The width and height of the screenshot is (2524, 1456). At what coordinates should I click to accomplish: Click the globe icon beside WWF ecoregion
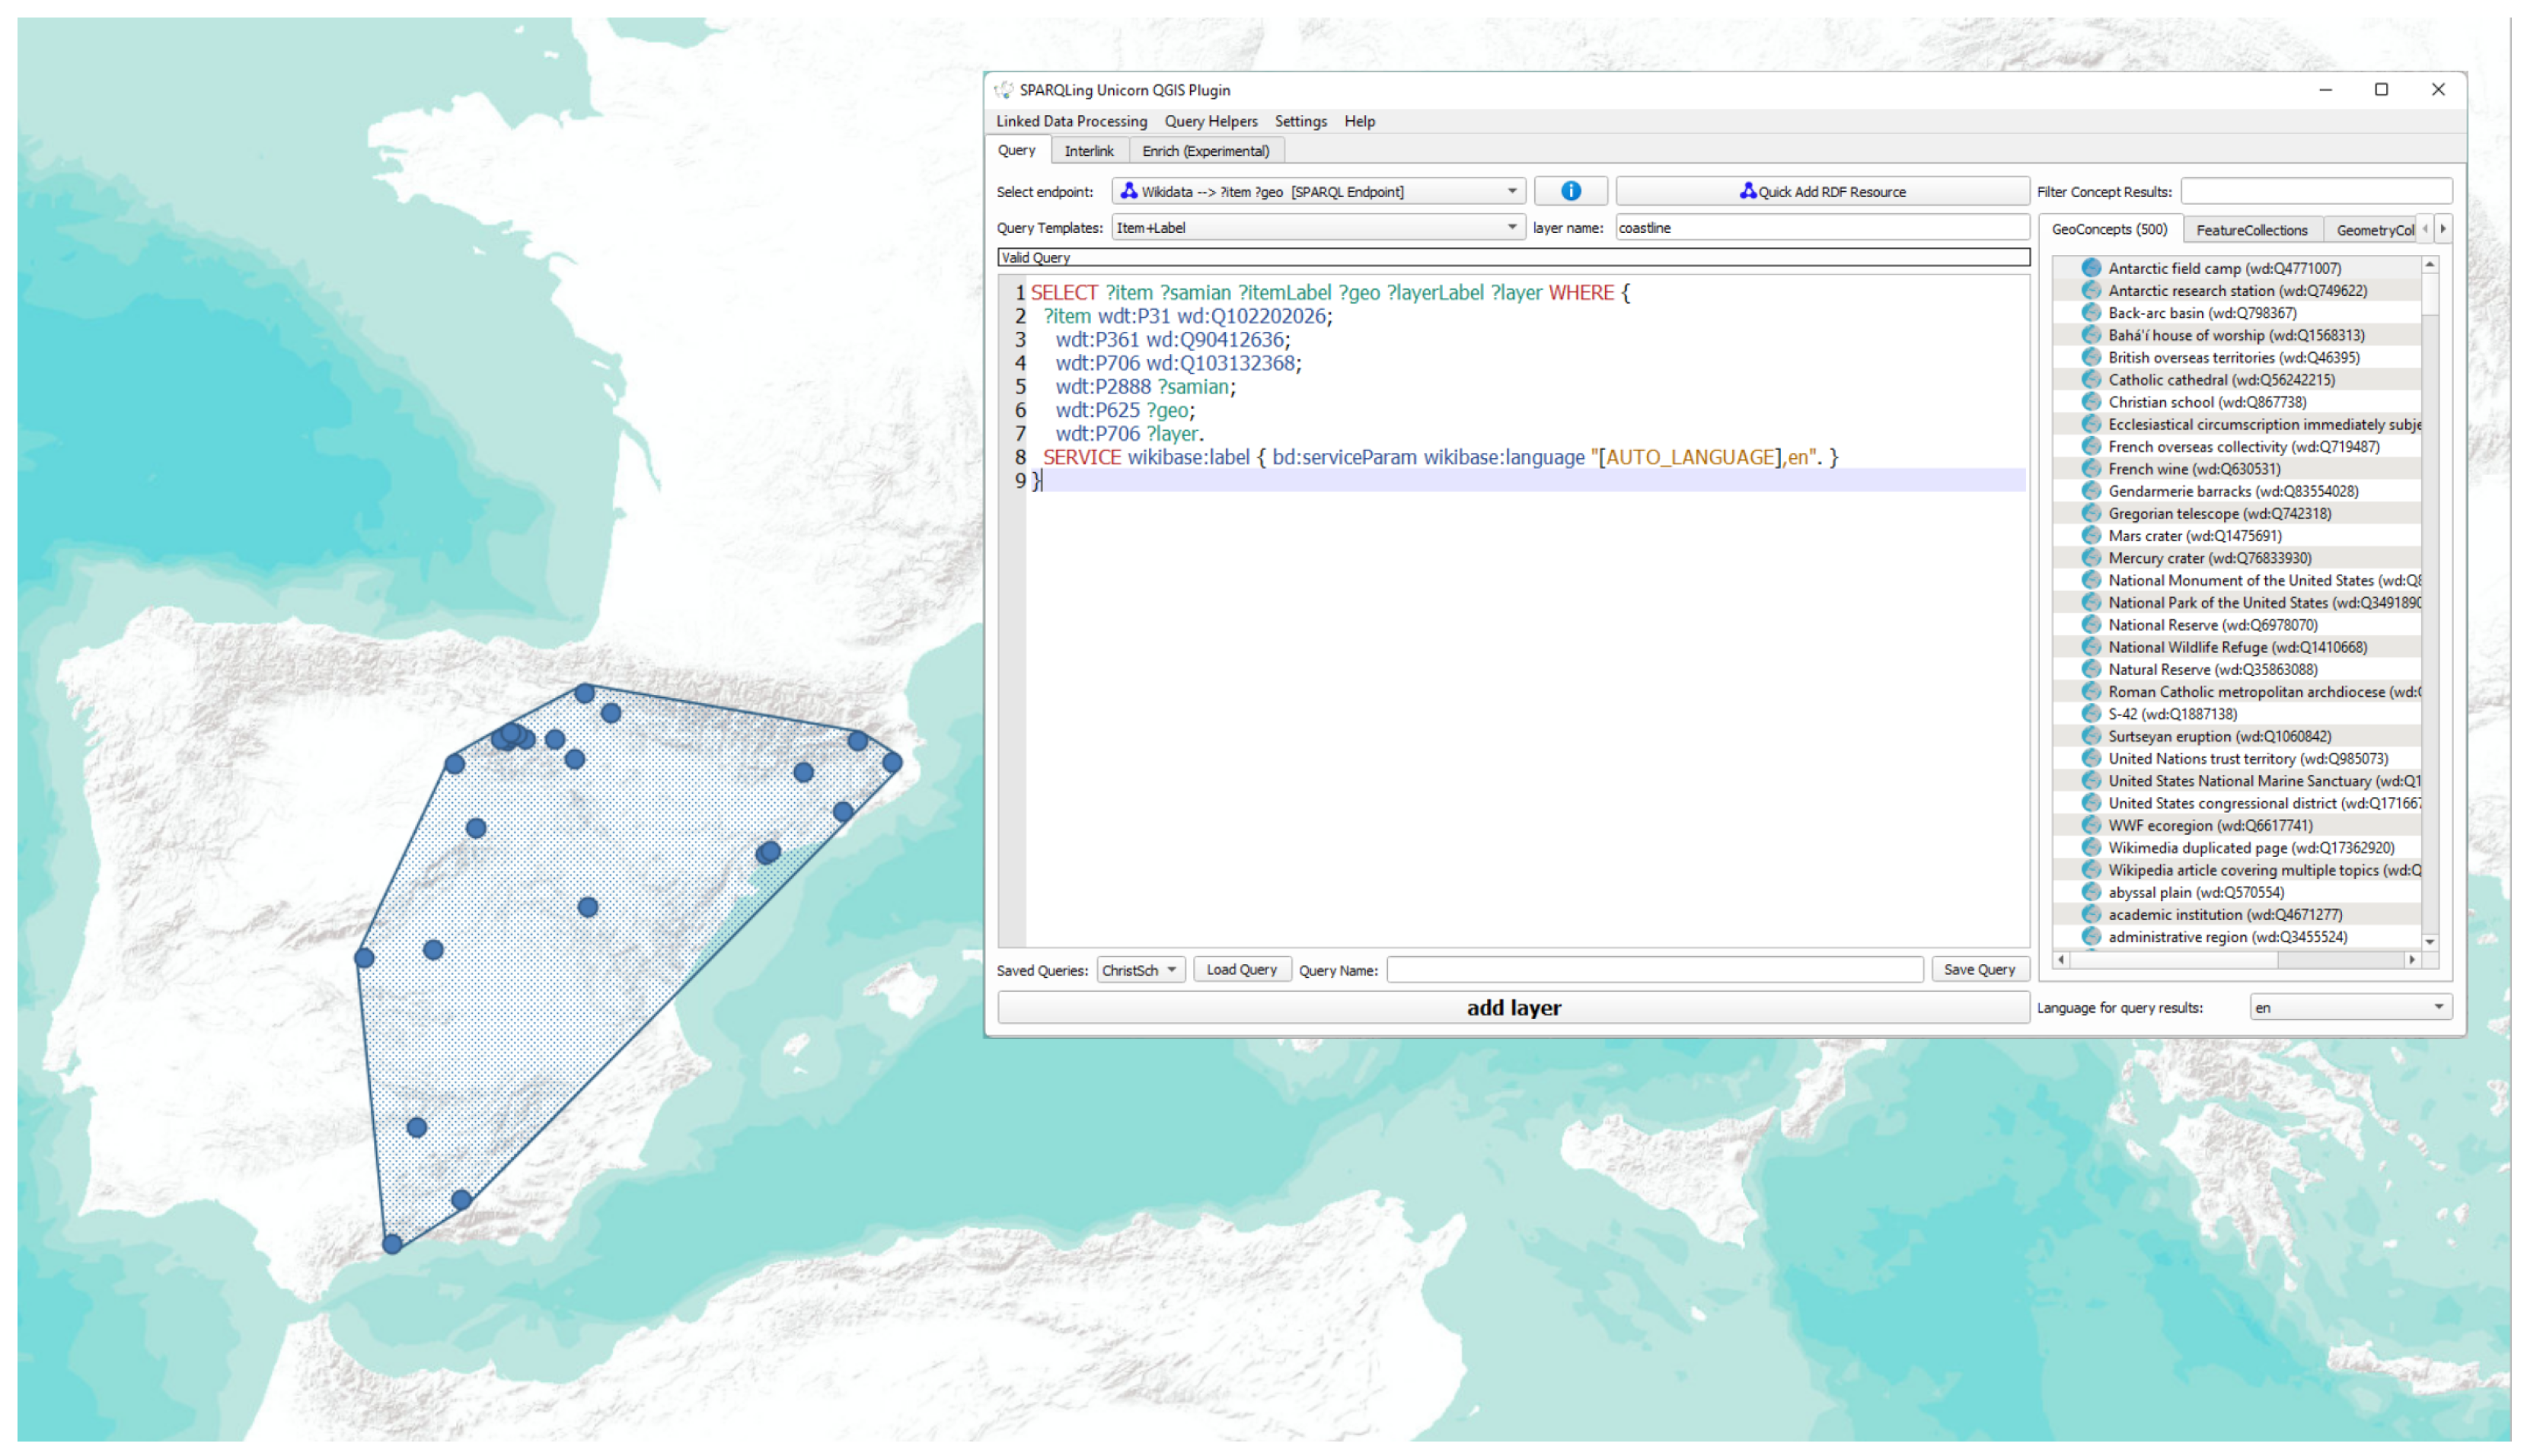[x=2090, y=826]
